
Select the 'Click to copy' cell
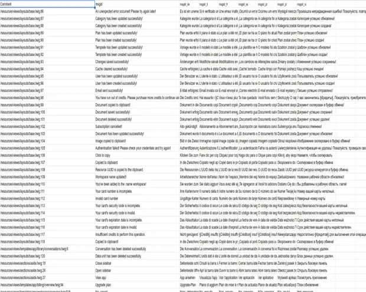pyautogui.click(x=137, y=155)
